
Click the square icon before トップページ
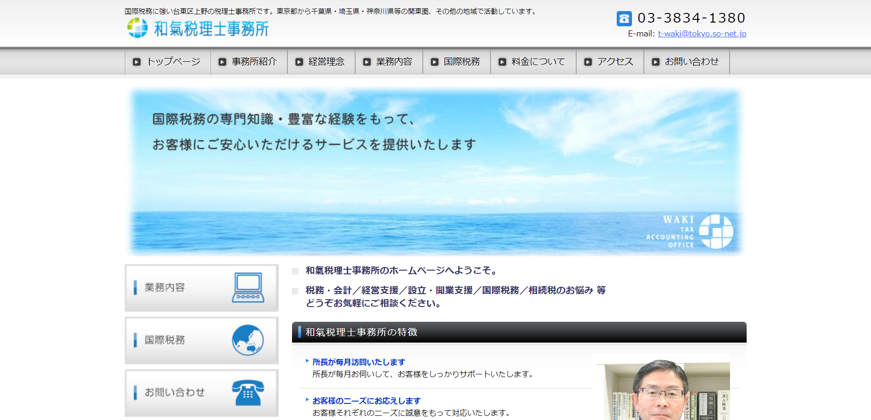click(x=137, y=61)
